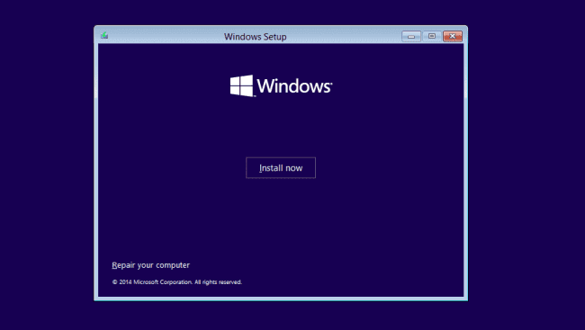Click the Install now button
The width and height of the screenshot is (585, 330).
click(281, 168)
